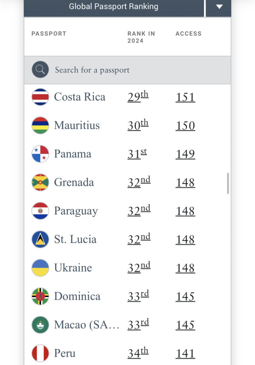Click the vertical scrollbar thumb
The width and height of the screenshot is (255, 365).
pos(228,183)
